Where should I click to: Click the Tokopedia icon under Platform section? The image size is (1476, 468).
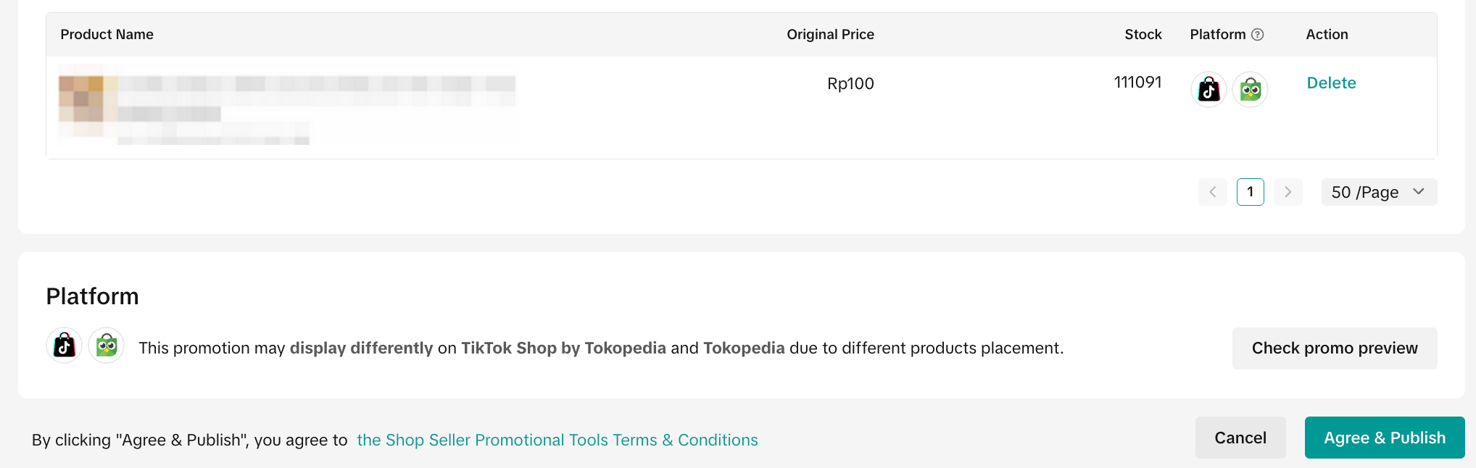point(107,346)
